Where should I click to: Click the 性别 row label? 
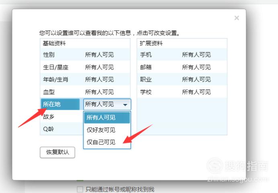click(x=49, y=55)
